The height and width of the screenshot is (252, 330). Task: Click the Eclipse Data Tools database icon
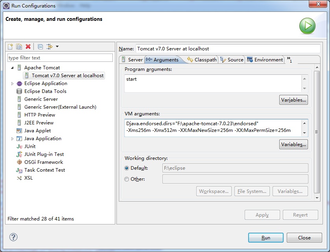pyautogui.click(x=19, y=91)
